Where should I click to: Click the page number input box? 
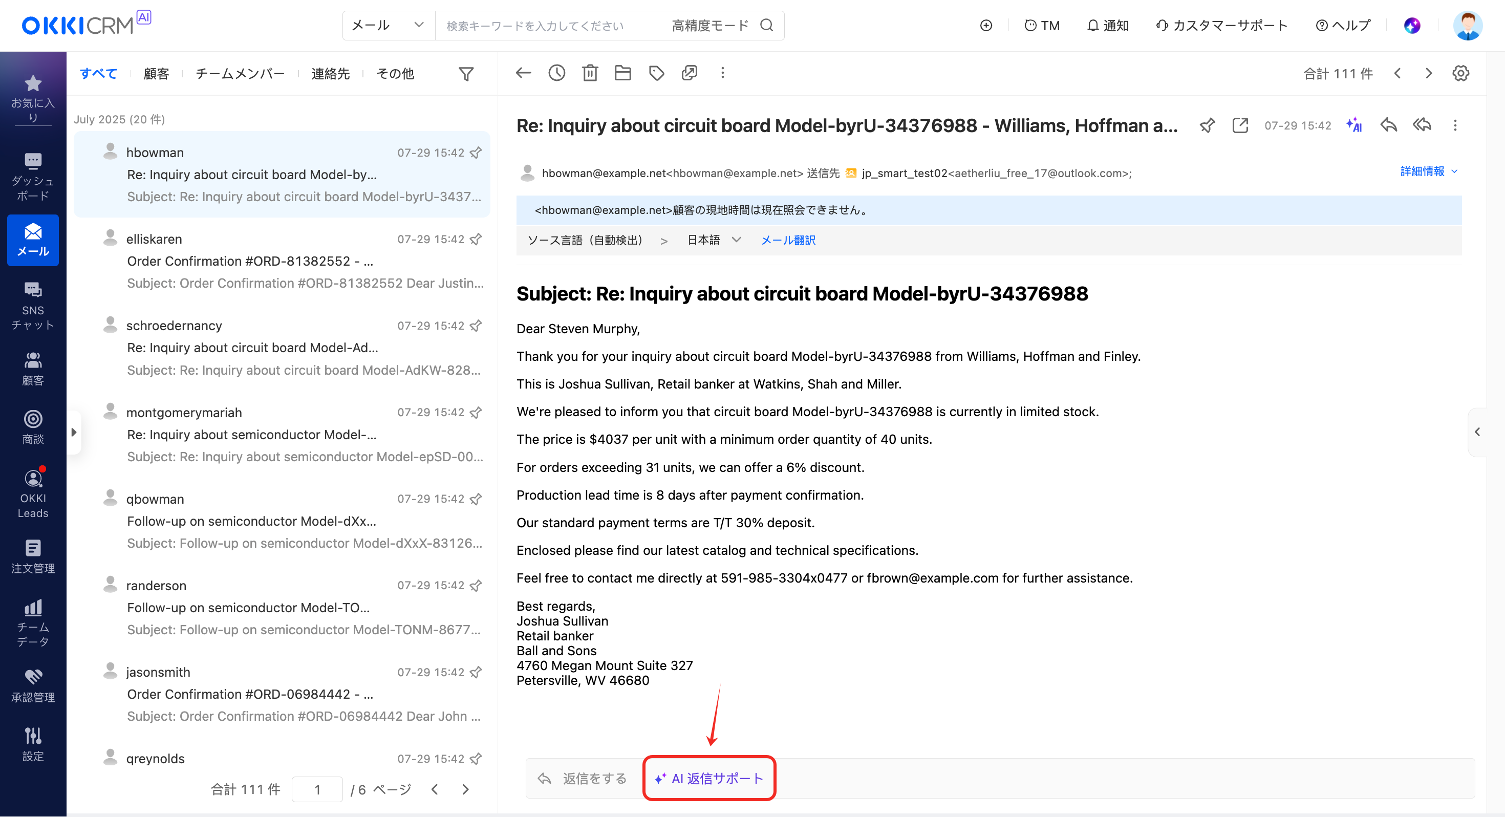click(317, 789)
